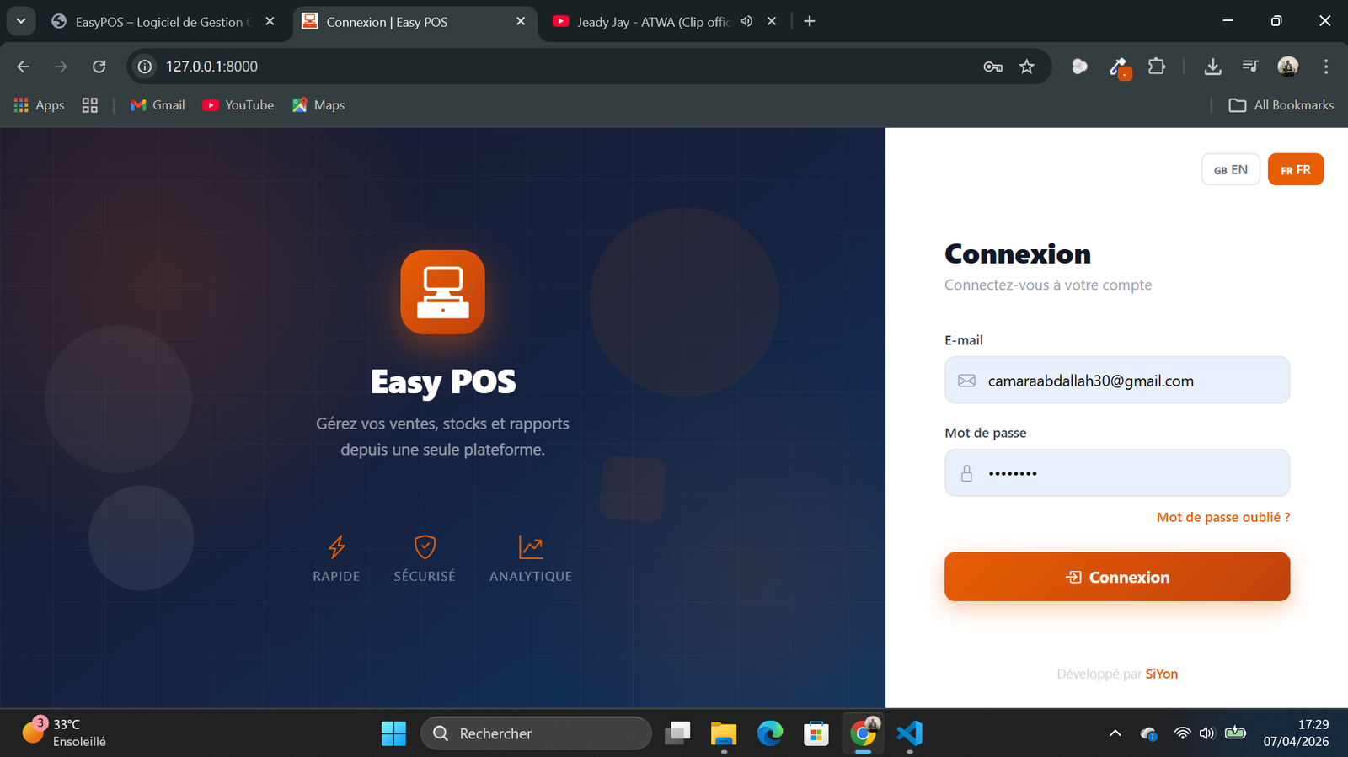Screen dimensions: 1348x757
Task: Close the Jeady Jay - ATWA tab
Action: 772,21
